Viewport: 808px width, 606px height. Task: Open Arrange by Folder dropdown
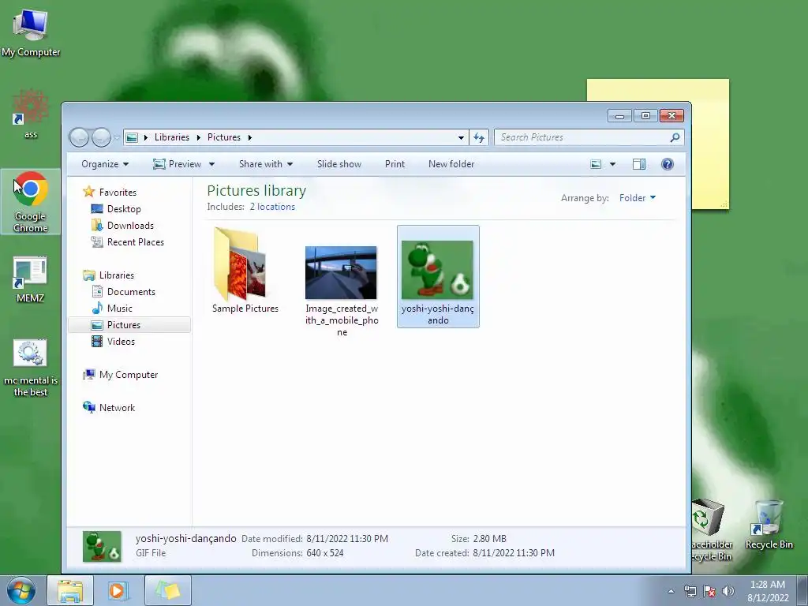[x=638, y=198]
